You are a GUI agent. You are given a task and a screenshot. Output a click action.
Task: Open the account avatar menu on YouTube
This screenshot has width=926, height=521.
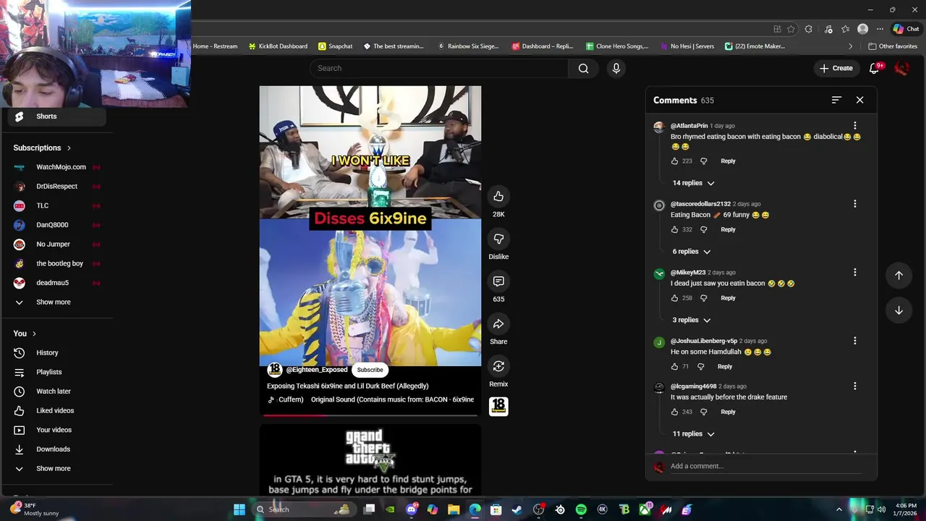click(x=901, y=68)
